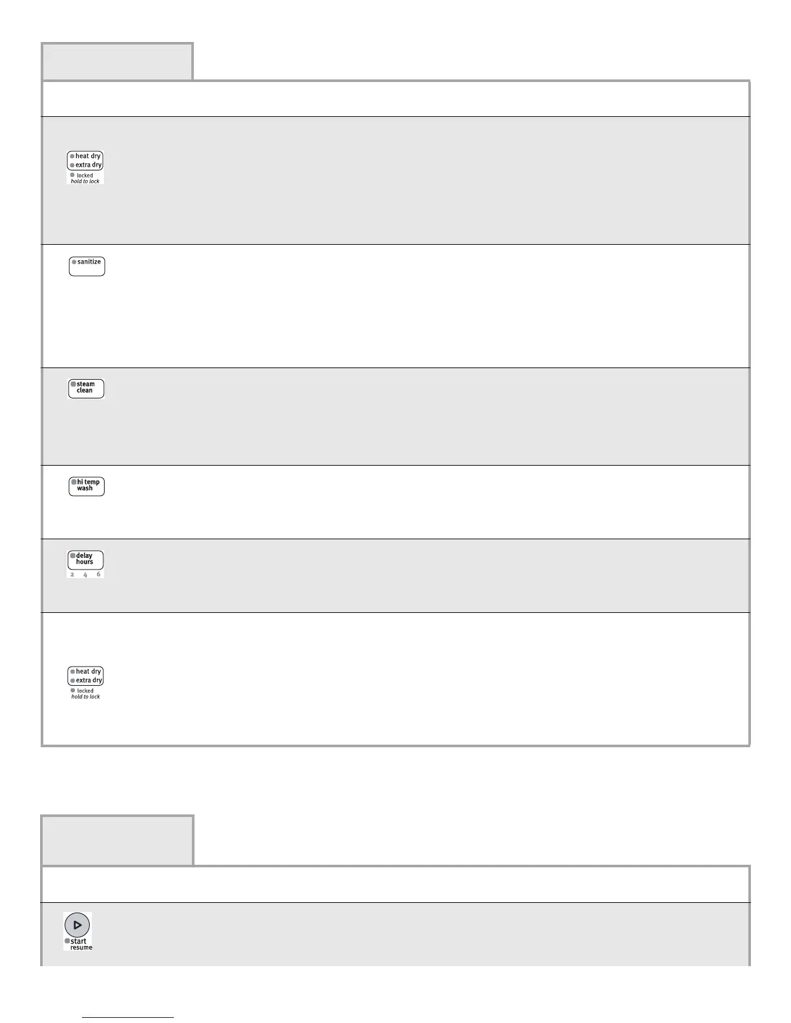The width and height of the screenshot is (791, 1023).
Task: Choose the 6 hour delay marker
Action: pyautogui.click(x=98, y=574)
